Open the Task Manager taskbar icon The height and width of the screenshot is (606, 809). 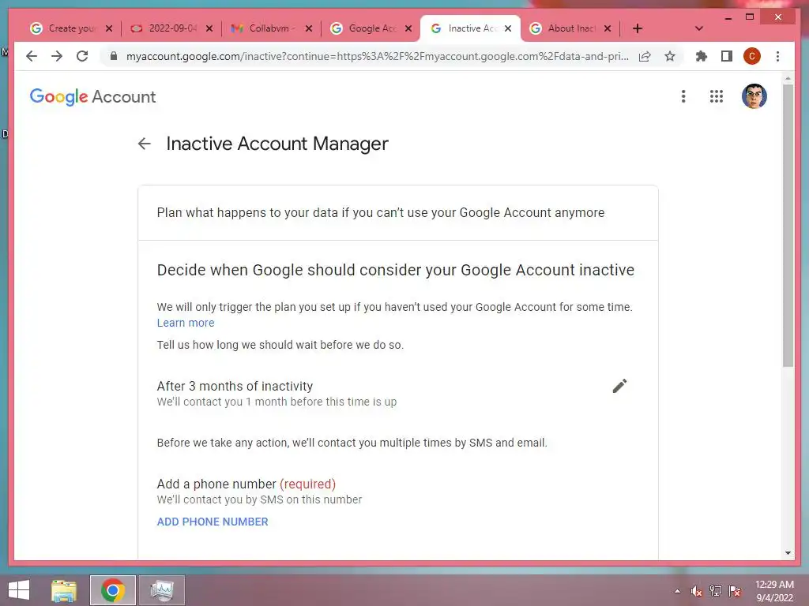(161, 590)
